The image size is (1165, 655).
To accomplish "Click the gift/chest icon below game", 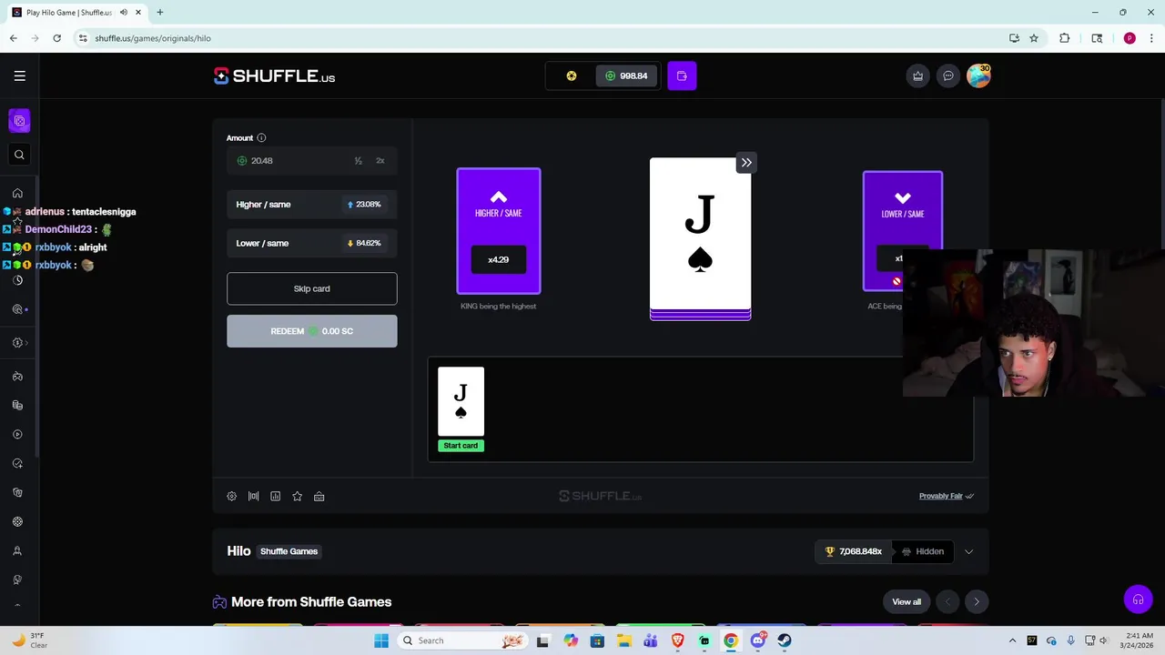I will [x=319, y=497].
